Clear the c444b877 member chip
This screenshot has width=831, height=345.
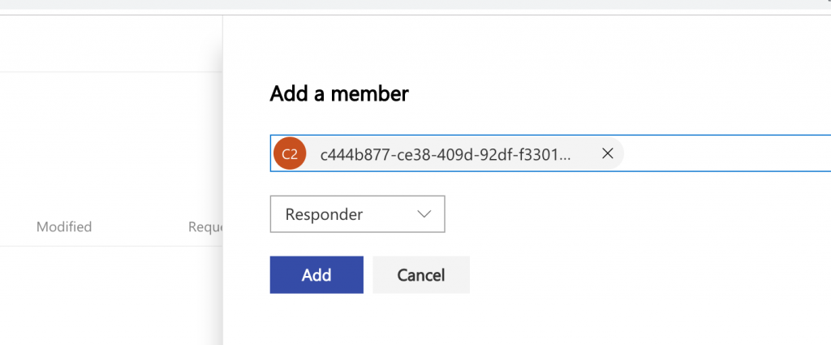[607, 153]
